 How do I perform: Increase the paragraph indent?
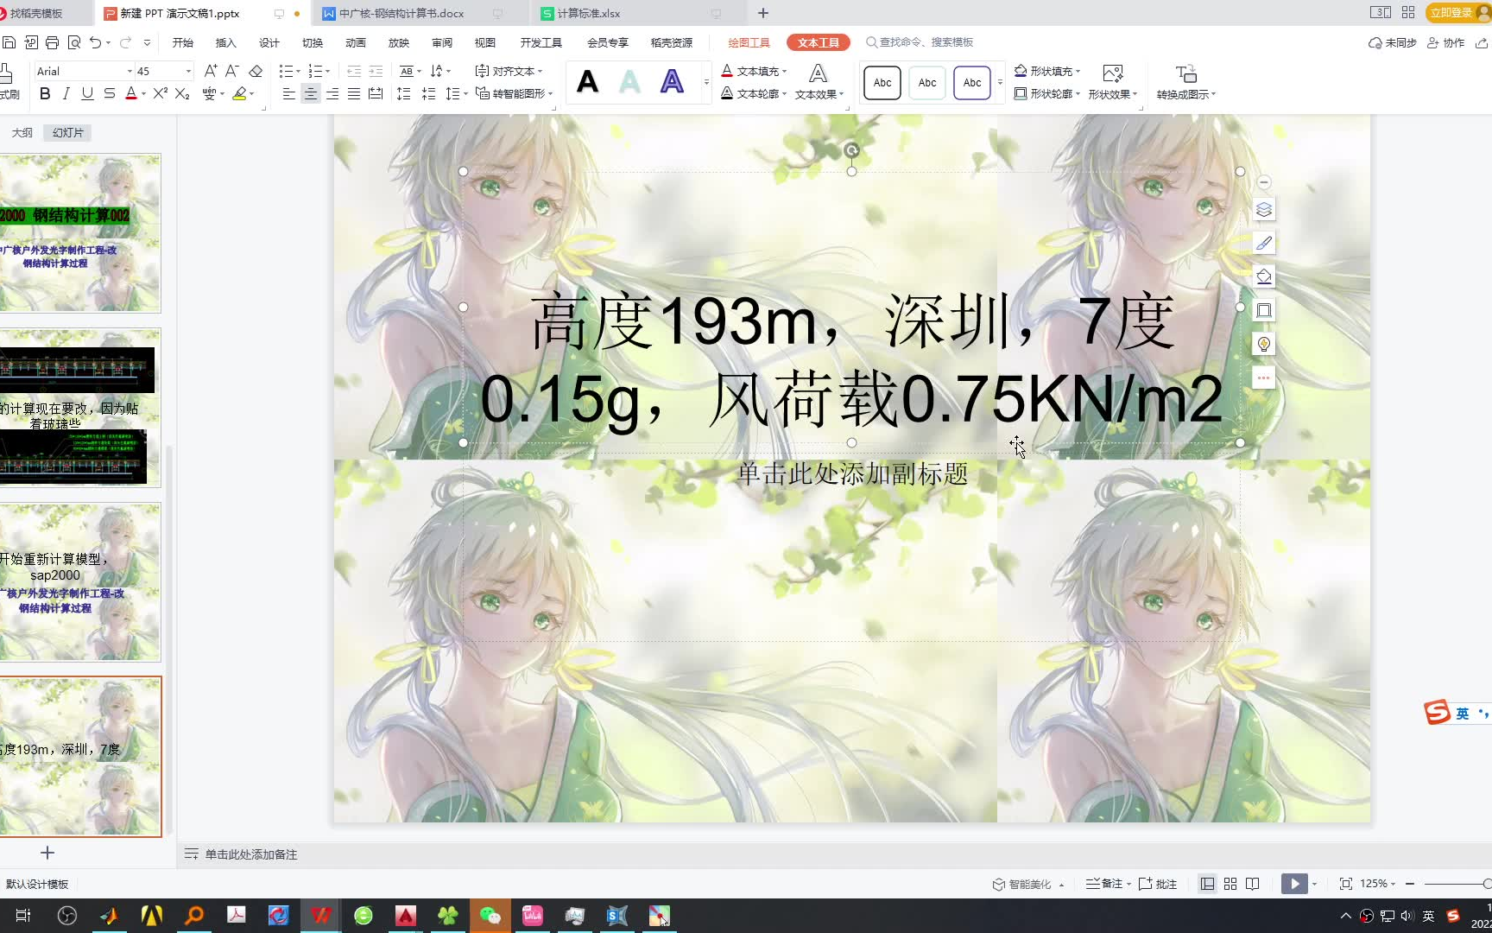376,71
